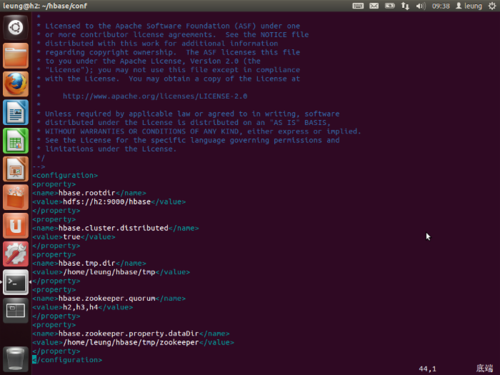Click the Apache license URL line
500x375 pixels.
coord(155,96)
